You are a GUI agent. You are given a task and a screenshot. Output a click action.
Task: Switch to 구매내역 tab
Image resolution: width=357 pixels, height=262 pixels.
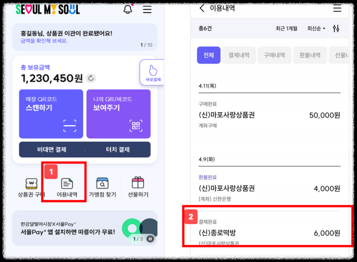tap(274, 55)
